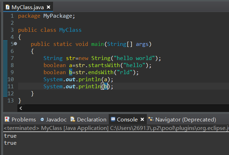Click the terminated MyClass launch description text
This screenshot has width=229, height=155.
[x=116, y=128]
